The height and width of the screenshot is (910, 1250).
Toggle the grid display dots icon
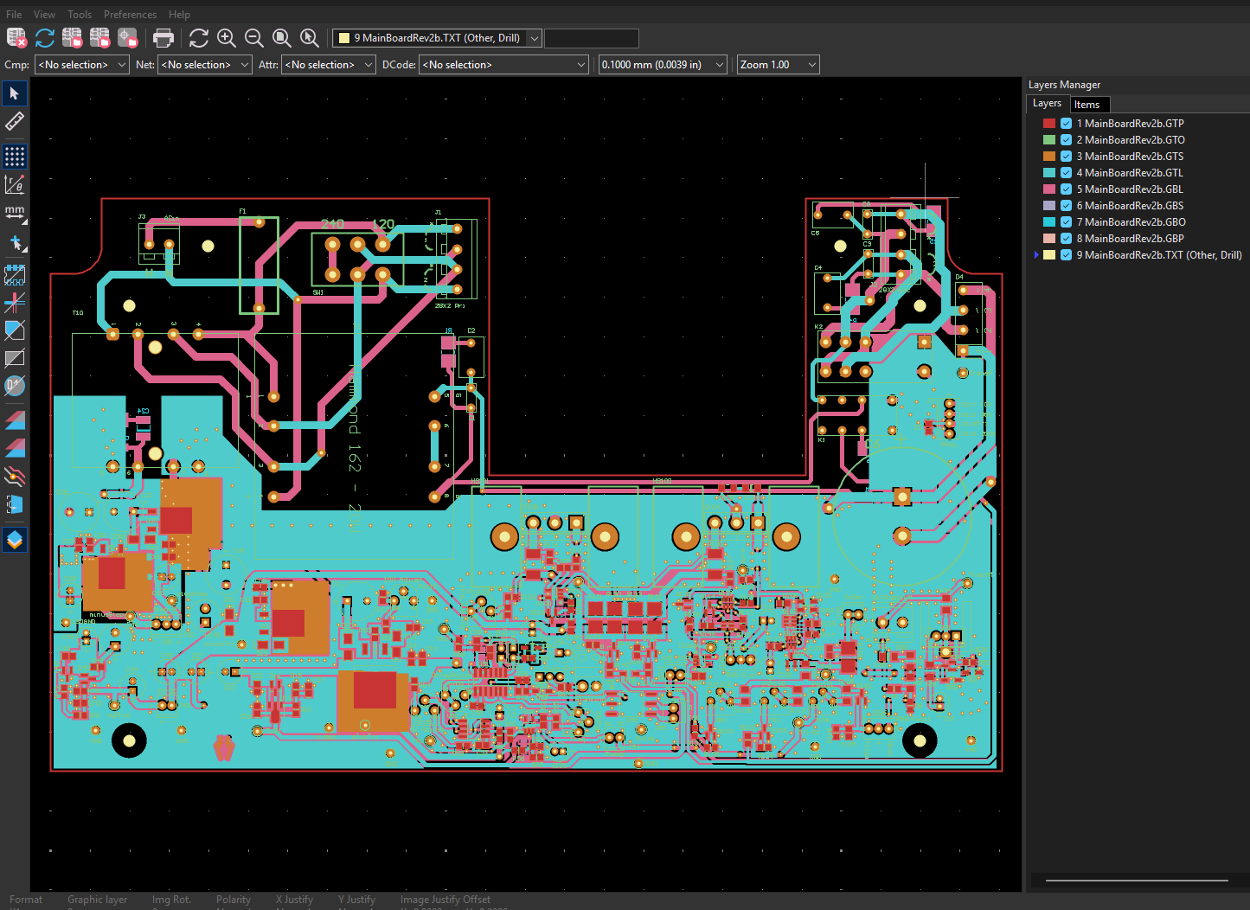click(15, 157)
